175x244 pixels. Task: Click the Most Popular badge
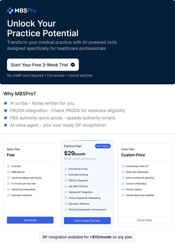(x=103, y=146)
